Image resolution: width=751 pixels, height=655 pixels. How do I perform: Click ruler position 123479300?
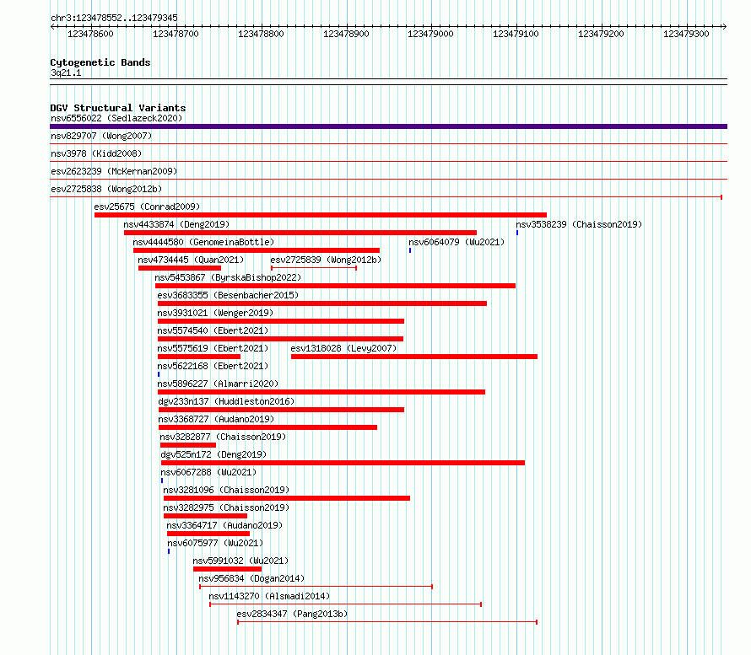686,34
